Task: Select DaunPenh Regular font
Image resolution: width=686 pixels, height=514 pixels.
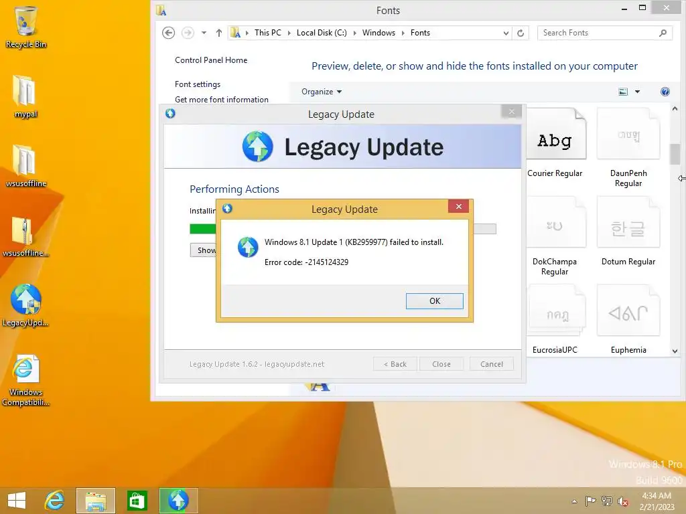Action: [628, 148]
